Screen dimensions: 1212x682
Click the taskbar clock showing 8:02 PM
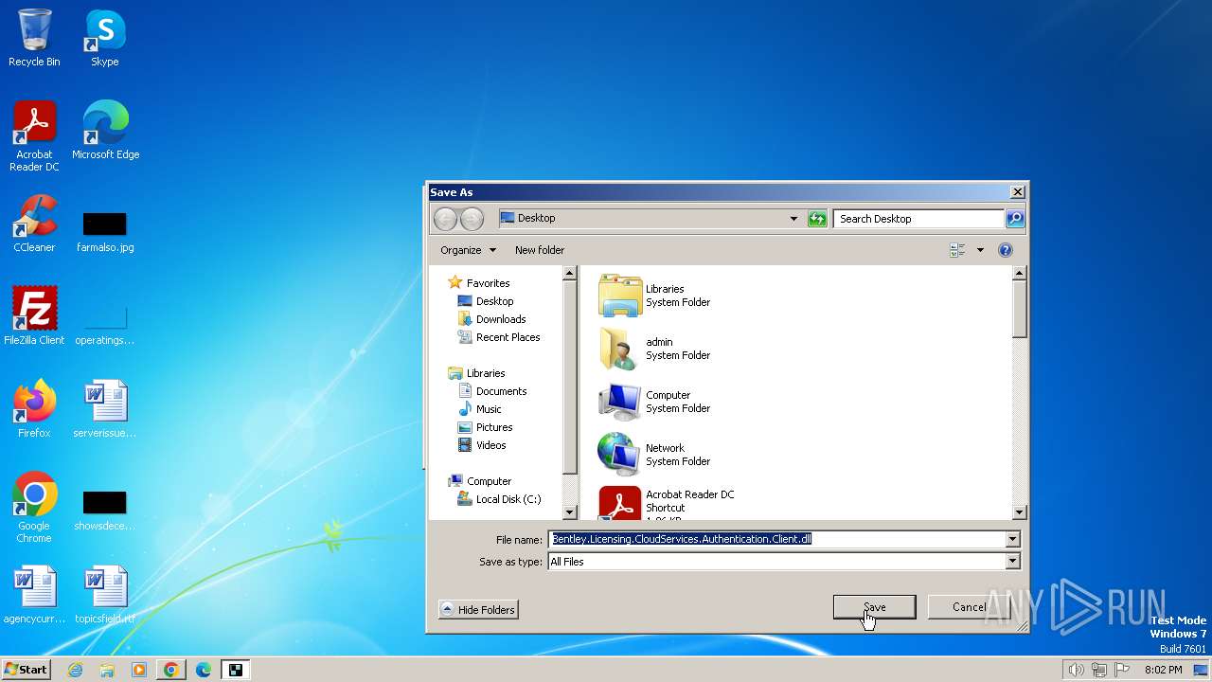(x=1163, y=670)
